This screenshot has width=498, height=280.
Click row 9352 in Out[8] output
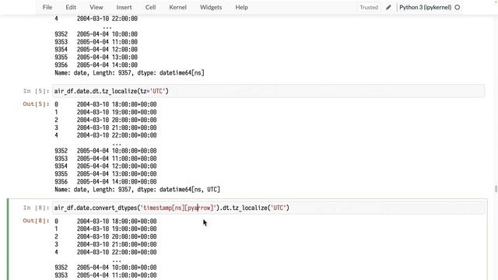click(106, 268)
